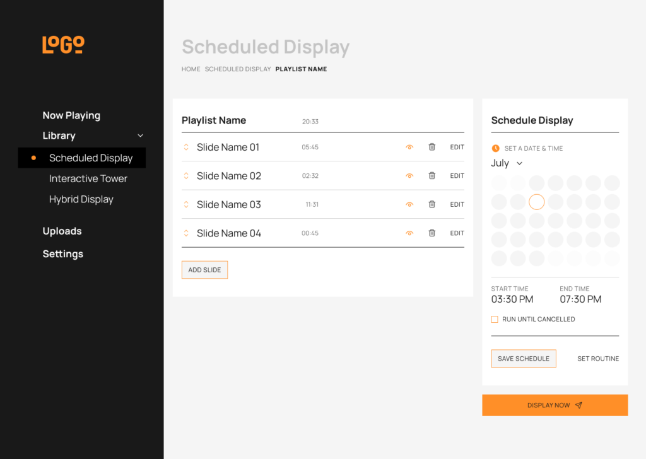Click reorder arrows beside Slide Name 01
Image resolution: width=646 pixels, height=459 pixels.
pos(186,147)
